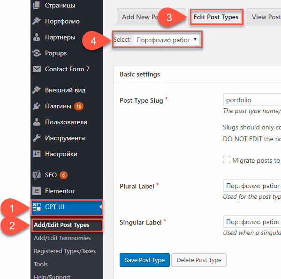Click into the Plural Label field
Screen dimensions: 281x279
(x=252, y=186)
